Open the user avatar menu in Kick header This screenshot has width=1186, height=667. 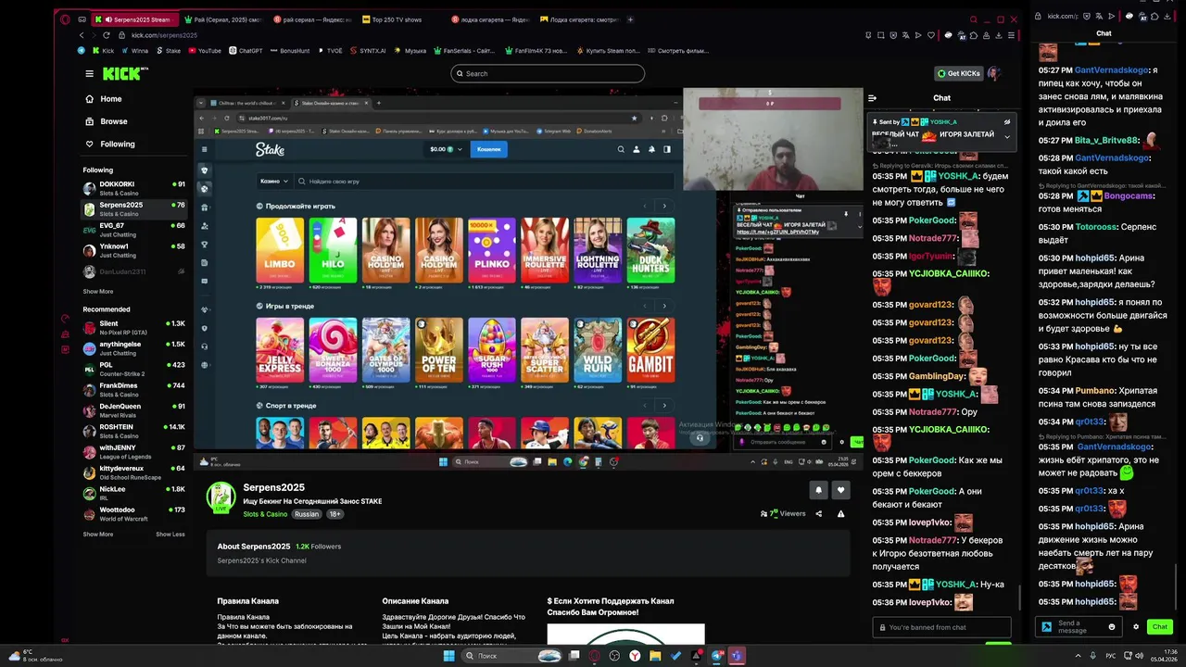994,73
